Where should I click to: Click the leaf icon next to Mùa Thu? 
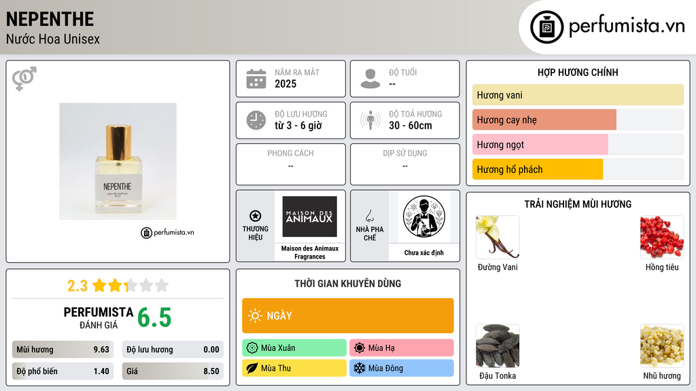point(252,368)
